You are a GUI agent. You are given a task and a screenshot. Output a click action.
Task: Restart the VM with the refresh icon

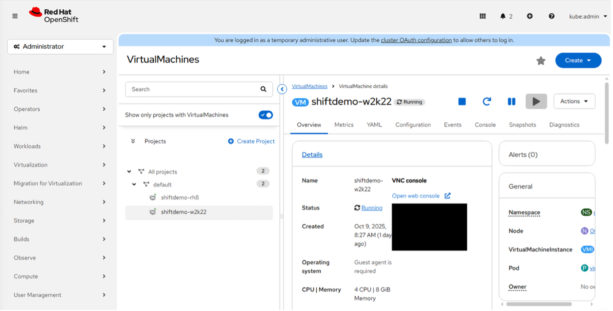486,101
